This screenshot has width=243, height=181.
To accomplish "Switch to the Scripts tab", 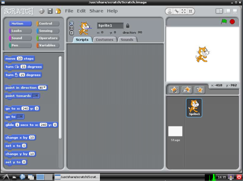I will 82,40.
